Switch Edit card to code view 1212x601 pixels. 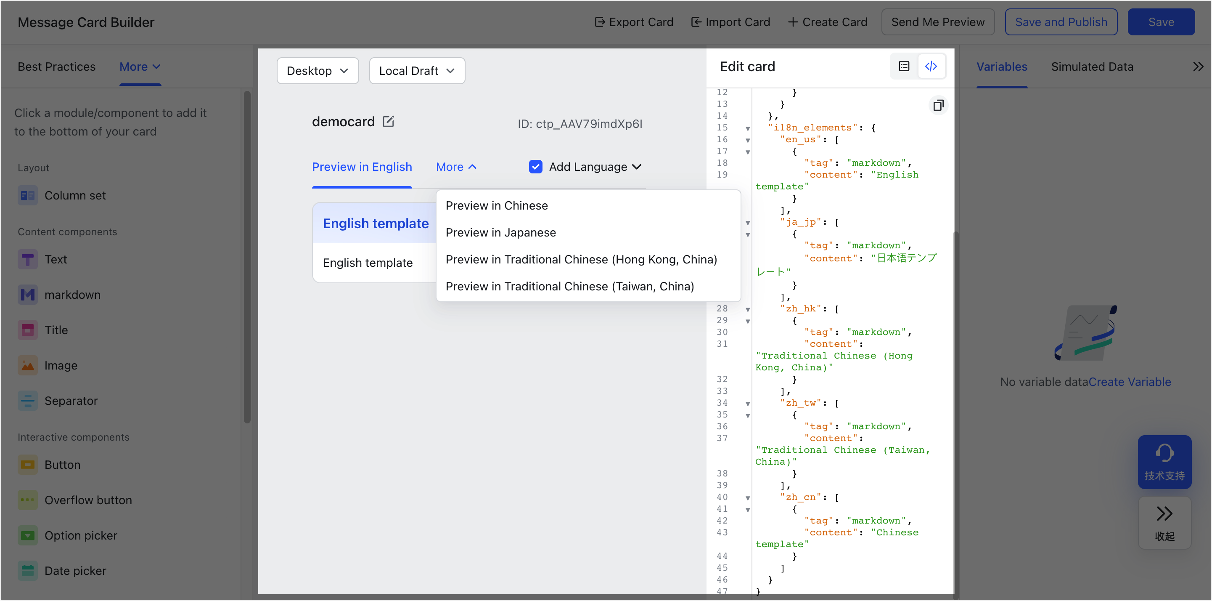click(931, 66)
